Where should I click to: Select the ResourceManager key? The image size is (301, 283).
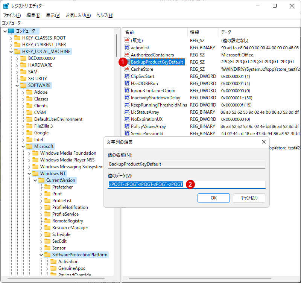click(70, 228)
